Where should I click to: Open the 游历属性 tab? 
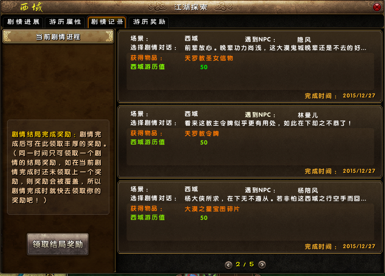click(x=65, y=22)
